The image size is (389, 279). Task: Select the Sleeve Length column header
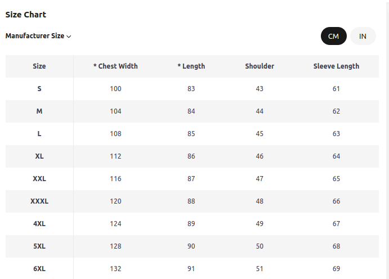click(x=336, y=66)
